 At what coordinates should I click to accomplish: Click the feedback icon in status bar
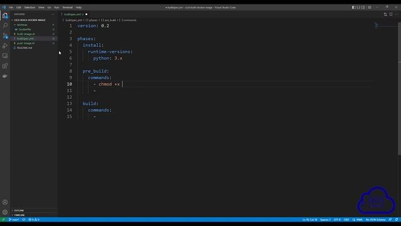(x=390, y=220)
